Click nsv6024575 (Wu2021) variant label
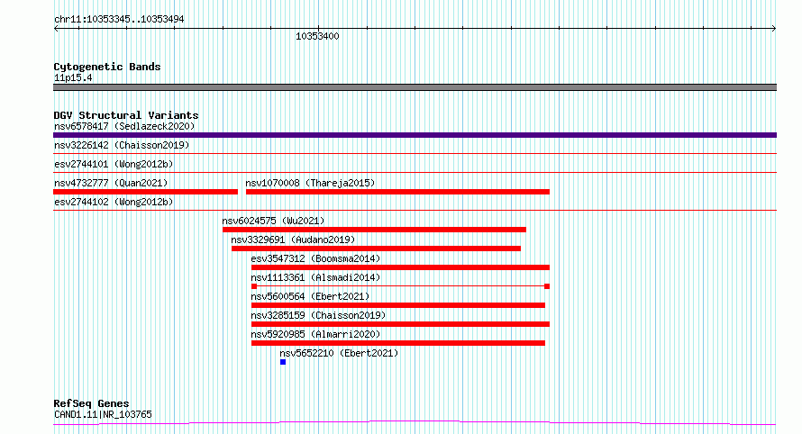This screenshot has height=434, width=802. pos(273,221)
